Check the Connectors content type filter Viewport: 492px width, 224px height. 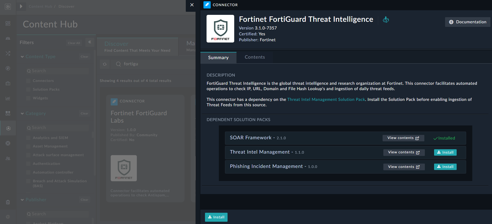coord(28,81)
